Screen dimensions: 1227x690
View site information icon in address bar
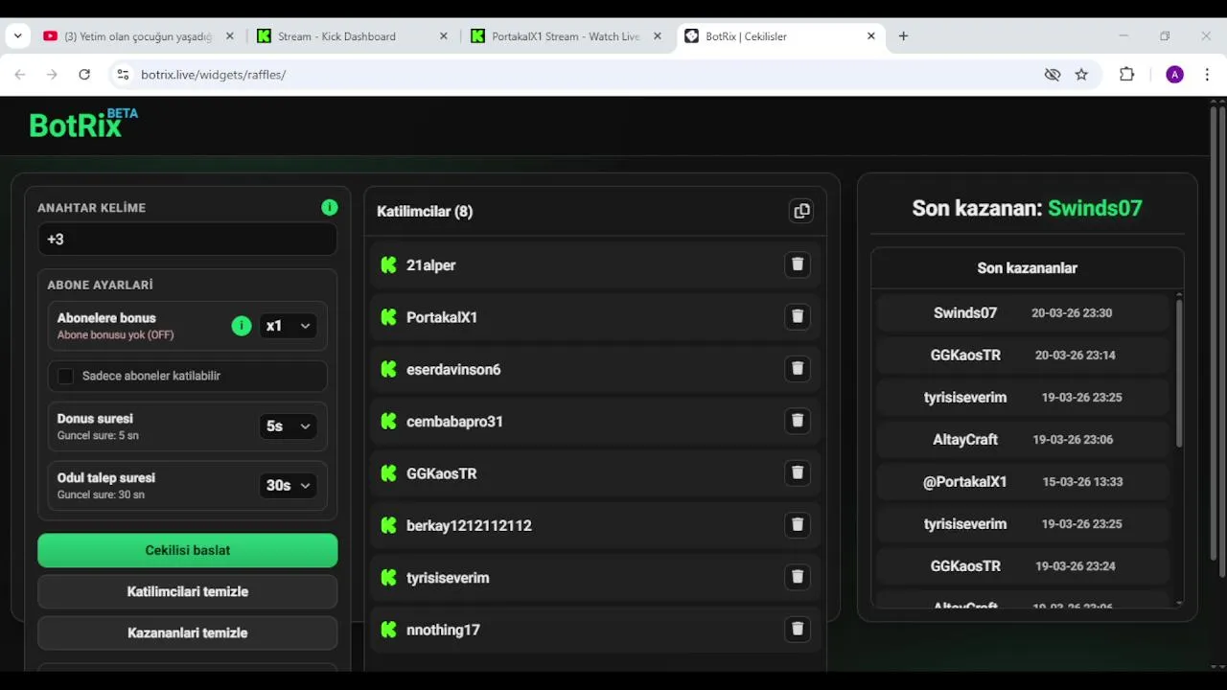click(x=122, y=75)
